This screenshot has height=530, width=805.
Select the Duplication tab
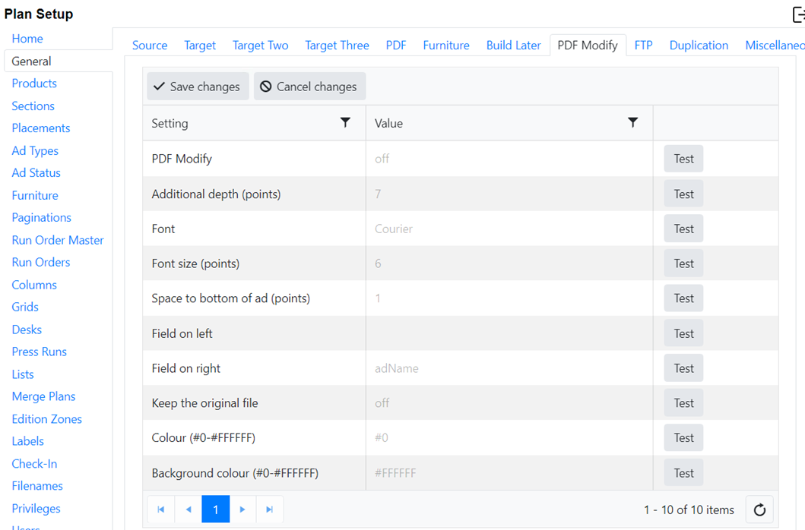pyautogui.click(x=699, y=46)
